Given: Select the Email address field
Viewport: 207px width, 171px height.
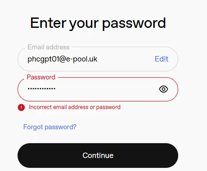Looking at the screenshot, I should tap(98, 59).
